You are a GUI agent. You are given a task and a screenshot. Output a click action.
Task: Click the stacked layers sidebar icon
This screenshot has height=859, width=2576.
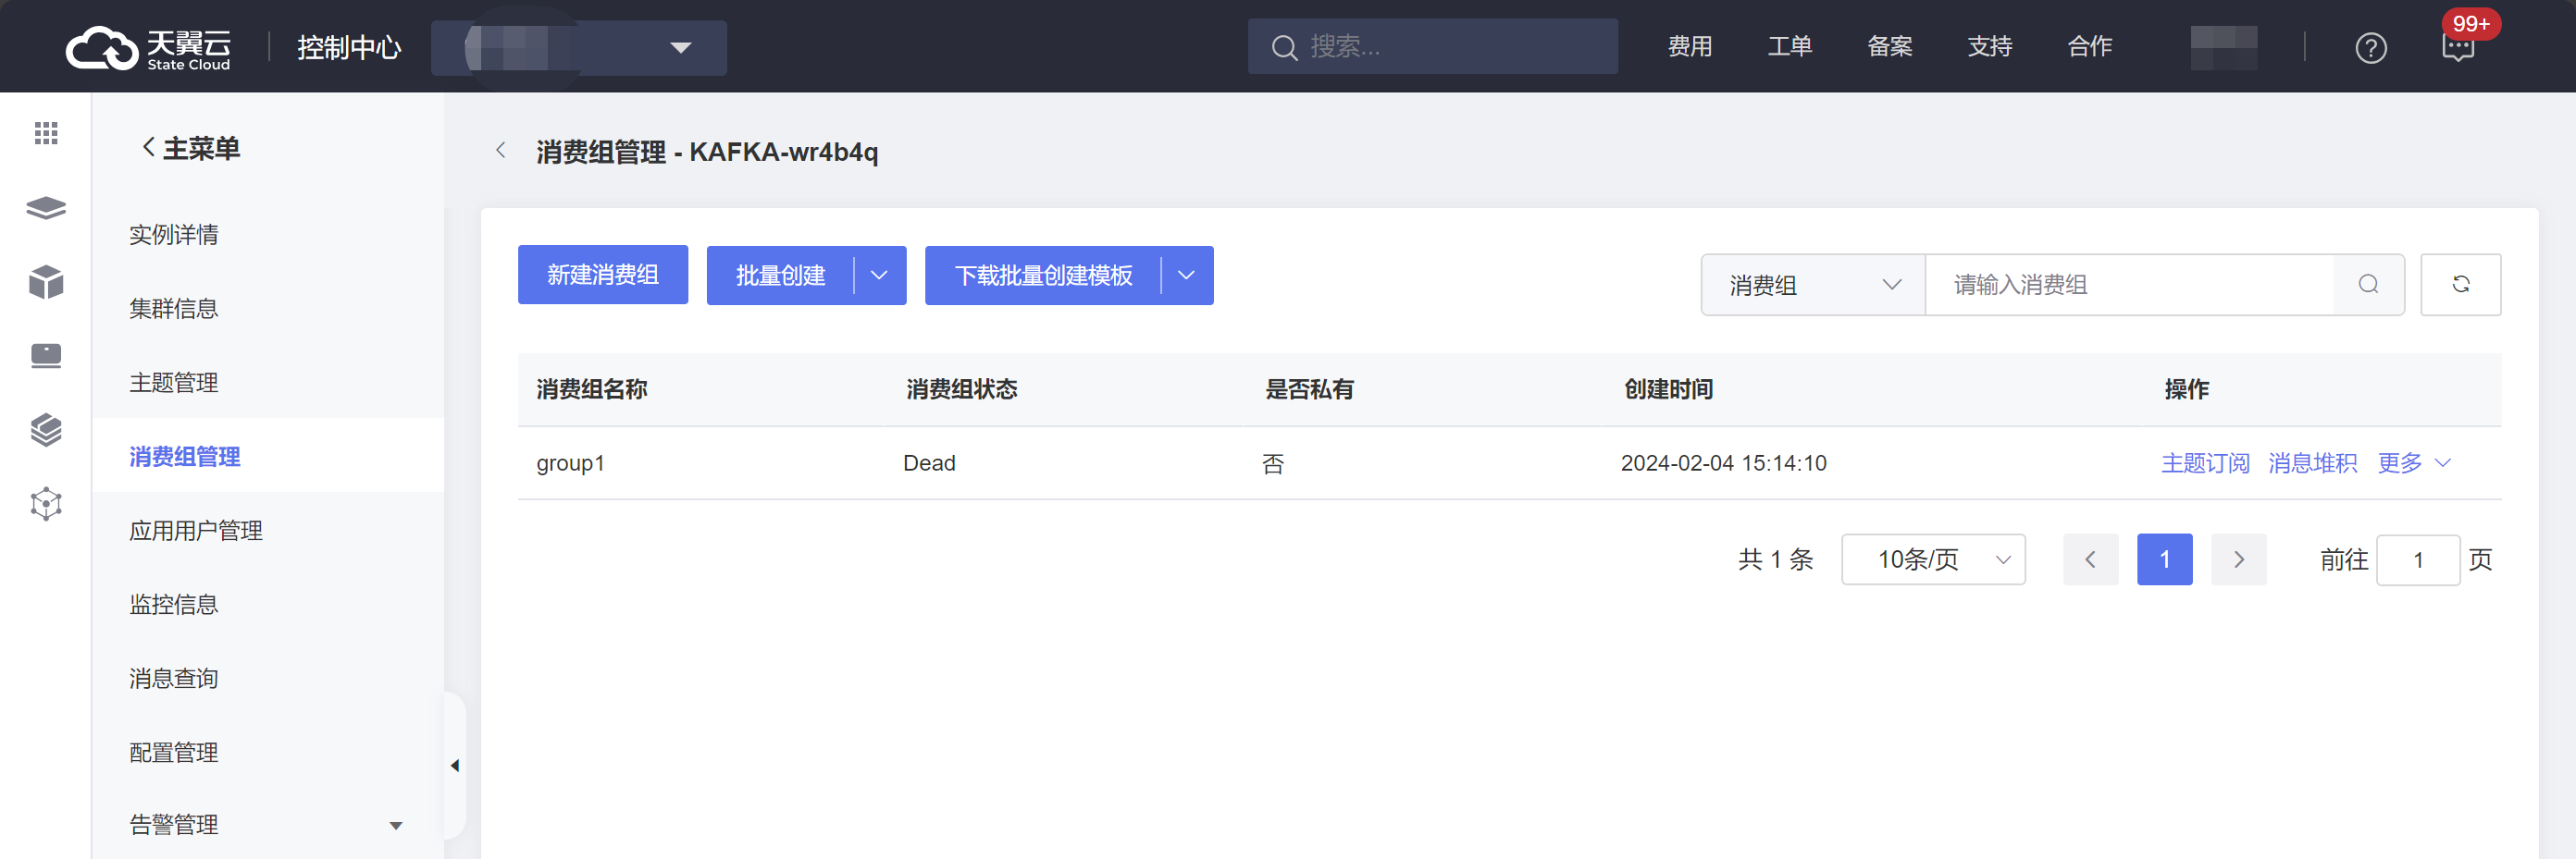[46, 208]
